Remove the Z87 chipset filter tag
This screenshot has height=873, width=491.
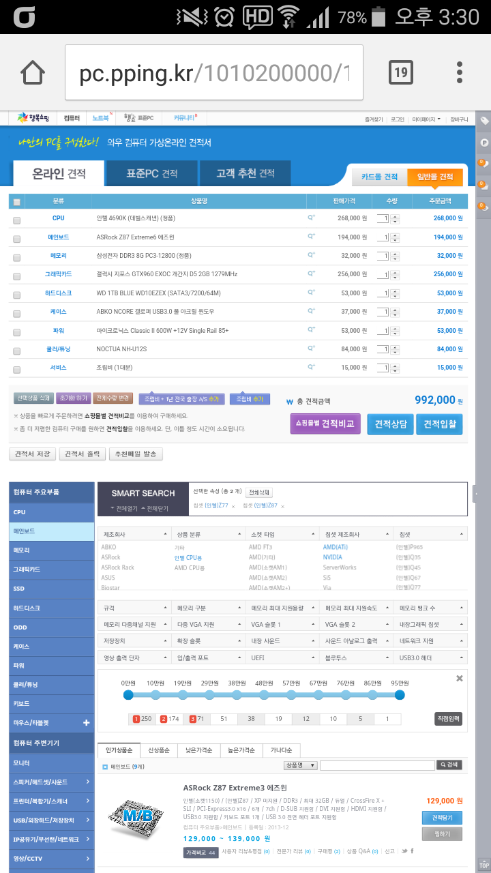(282, 506)
